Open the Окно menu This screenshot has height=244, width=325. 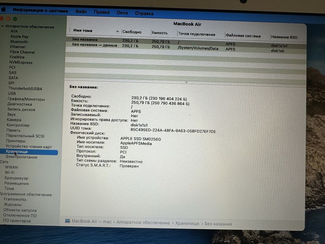[122, 13]
